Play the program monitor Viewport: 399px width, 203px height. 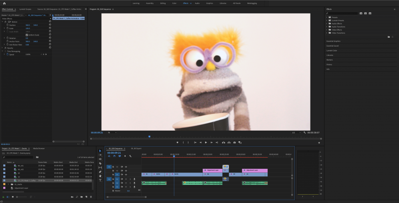point(206,142)
